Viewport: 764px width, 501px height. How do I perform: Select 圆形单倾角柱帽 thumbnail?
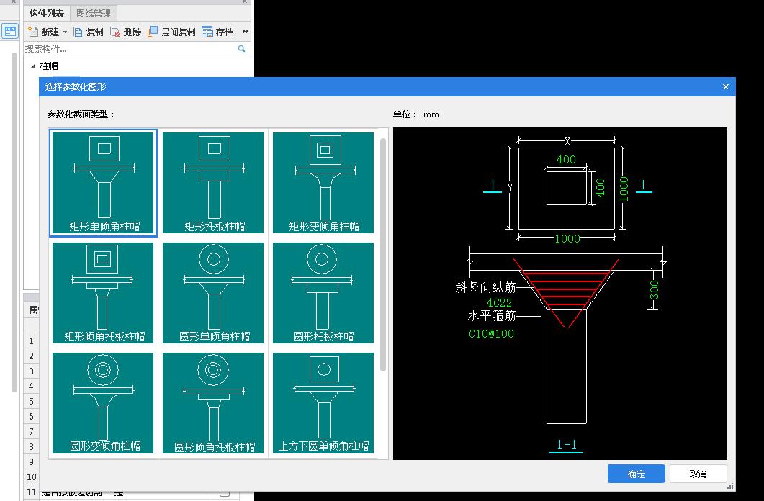(213, 293)
